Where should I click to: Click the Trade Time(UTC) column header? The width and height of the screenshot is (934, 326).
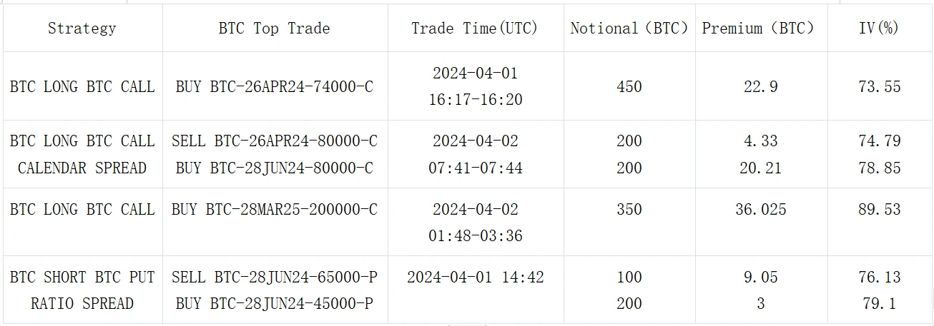475,29
